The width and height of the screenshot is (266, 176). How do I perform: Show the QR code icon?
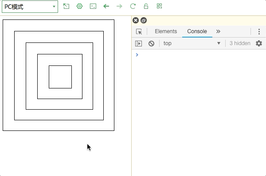[x=159, y=6]
